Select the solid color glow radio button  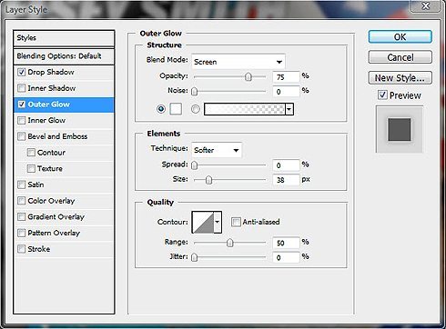[x=161, y=109]
